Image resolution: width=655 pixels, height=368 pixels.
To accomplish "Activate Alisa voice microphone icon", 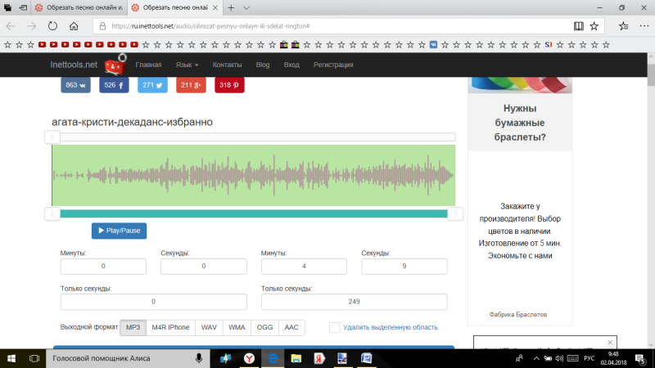I will 199,358.
